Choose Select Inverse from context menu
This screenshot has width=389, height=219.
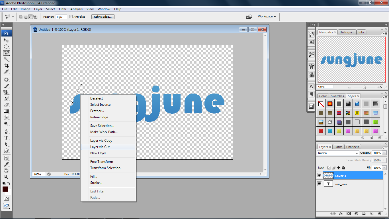pyautogui.click(x=108, y=105)
